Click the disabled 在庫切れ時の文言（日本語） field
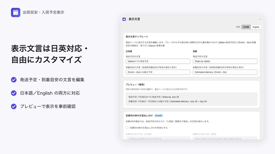Viewport: 275px width, 154px height. 158,138
